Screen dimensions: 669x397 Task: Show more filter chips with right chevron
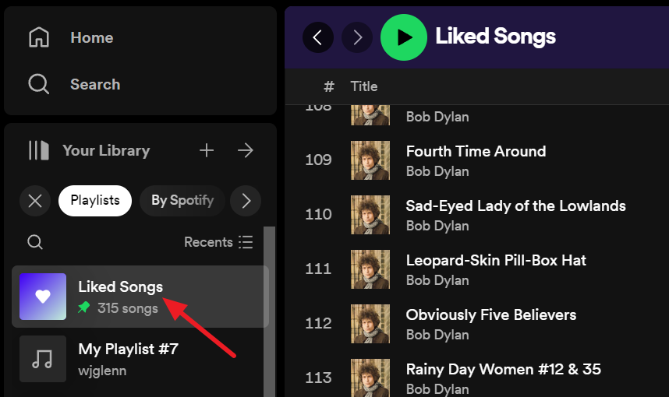click(246, 201)
